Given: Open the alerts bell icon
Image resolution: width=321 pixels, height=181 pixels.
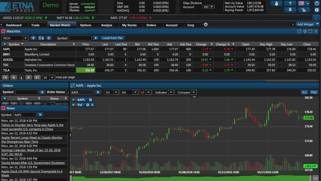Looking at the screenshot, I should (277, 3).
